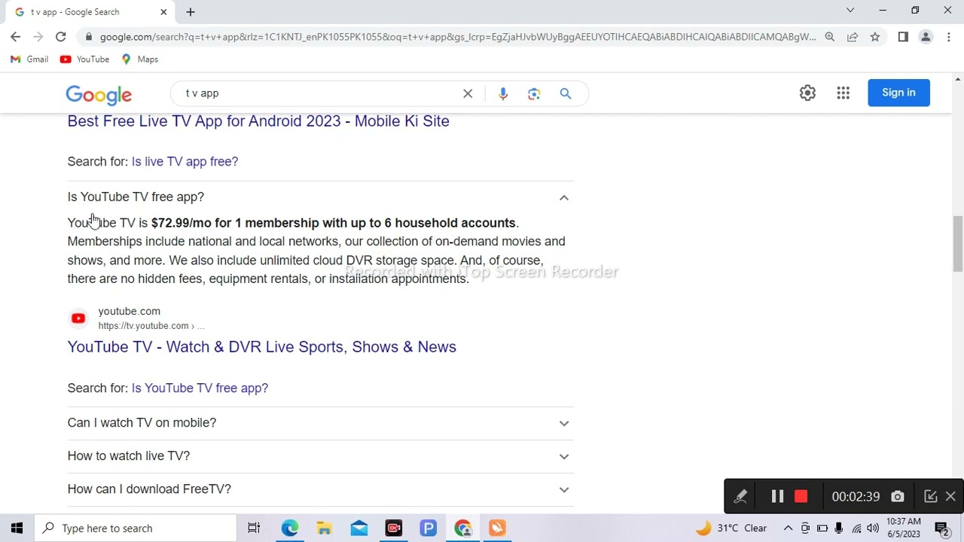Open 'YouTube TV - Watch & DVR Live Sports' result
Screen dimensions: 964x542
pyautogui.click(x=261, y=347)
